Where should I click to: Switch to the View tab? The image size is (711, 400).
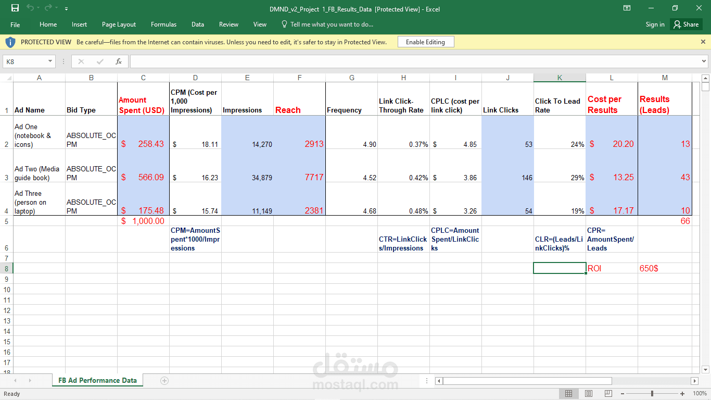[260, 24]
